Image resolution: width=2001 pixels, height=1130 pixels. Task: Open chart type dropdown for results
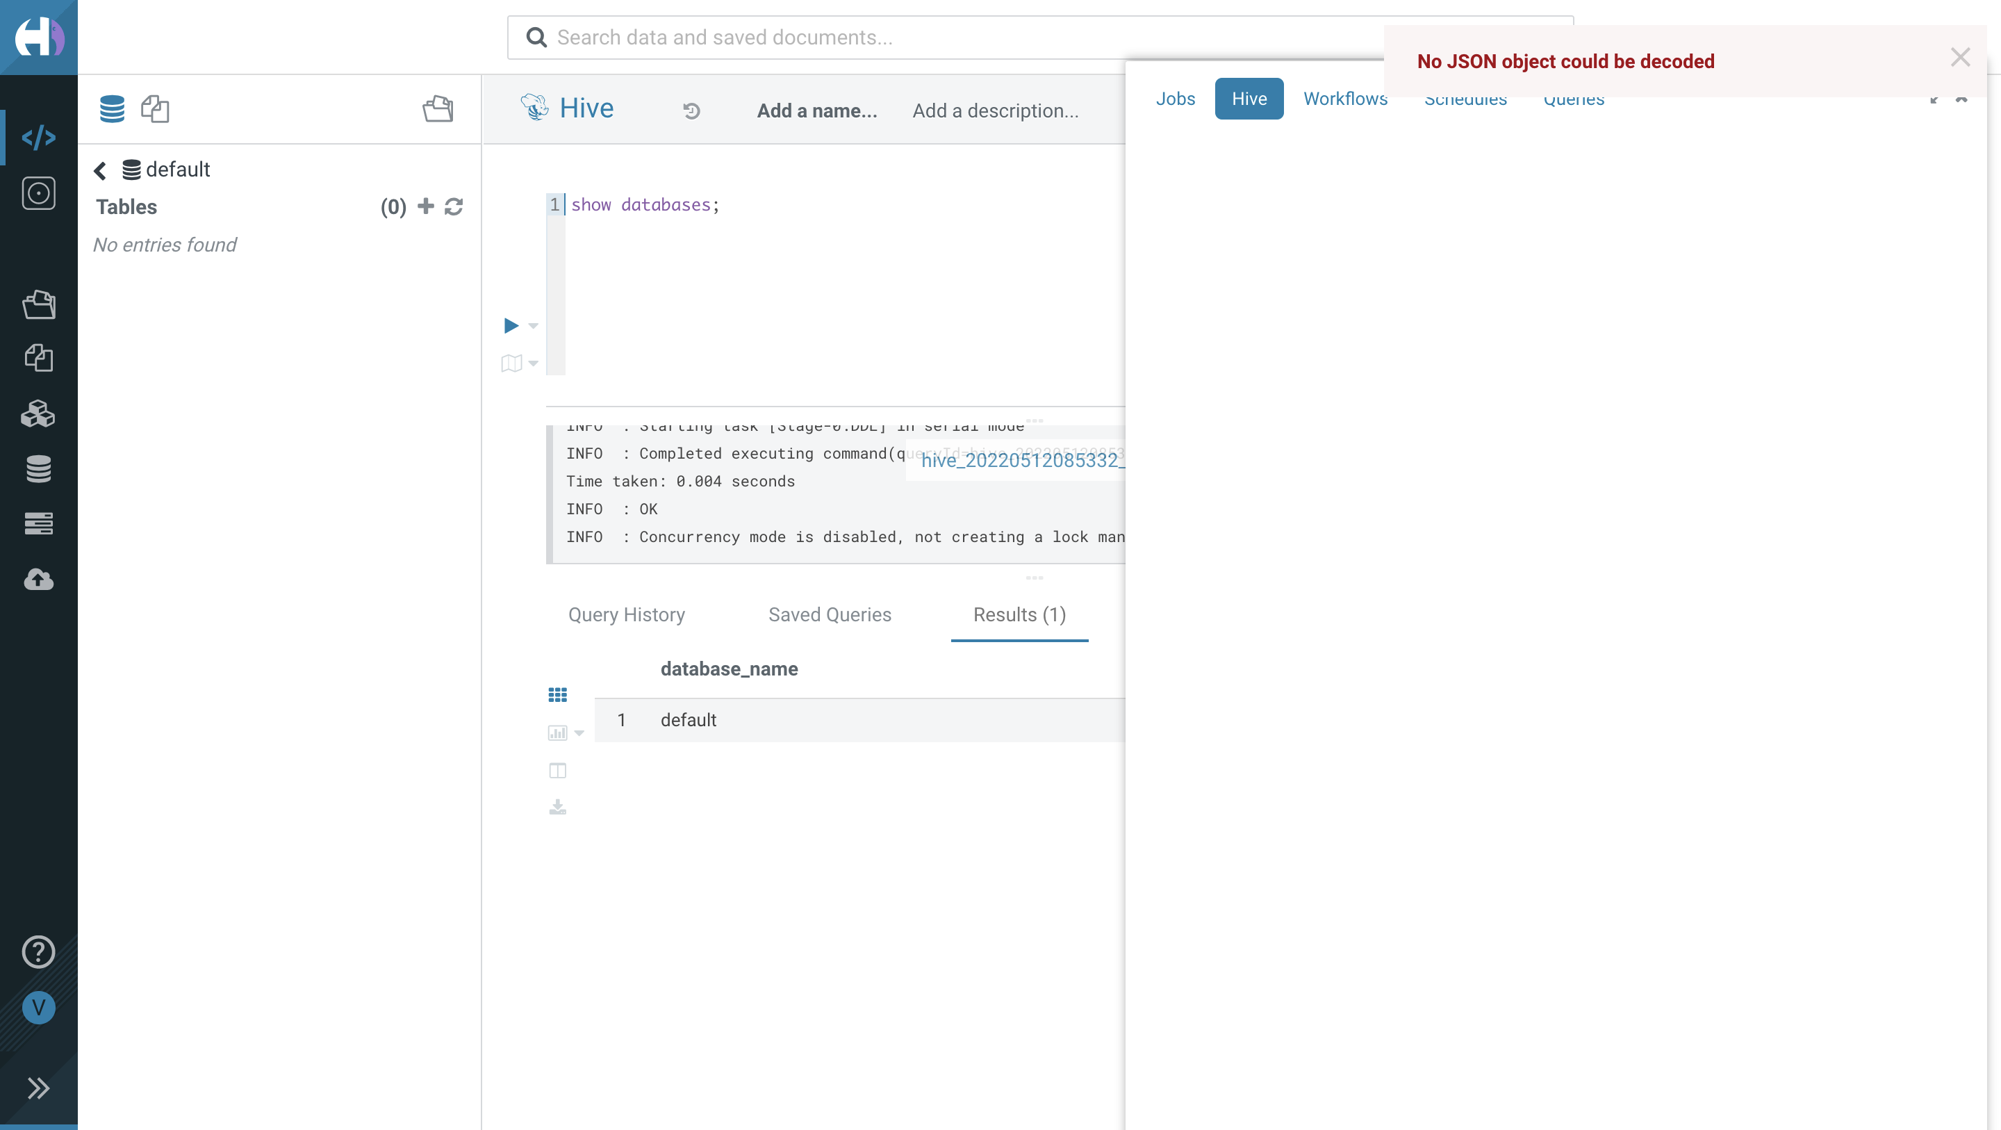(579, 733)
